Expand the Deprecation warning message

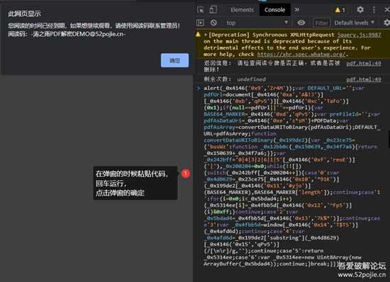point(206,35)
